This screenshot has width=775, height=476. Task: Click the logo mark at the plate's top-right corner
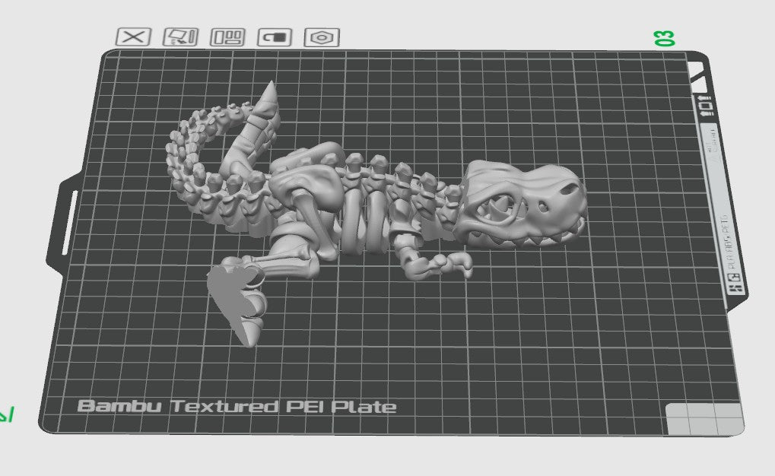point(698,73)
